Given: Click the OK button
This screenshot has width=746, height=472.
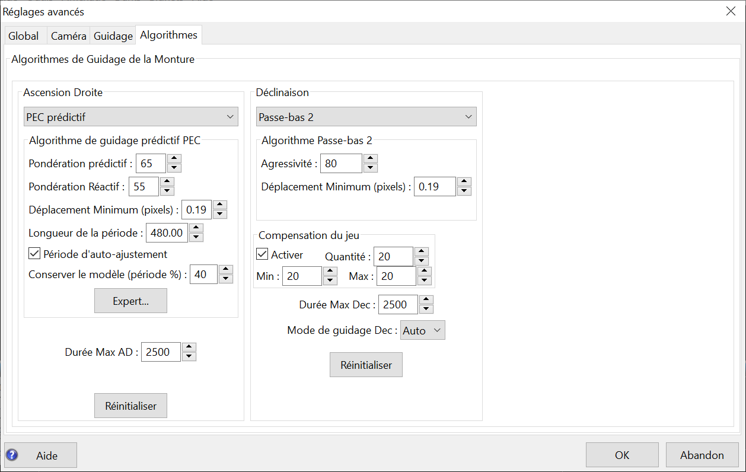Looking at the screenshot, I should (x=622, y=455).
